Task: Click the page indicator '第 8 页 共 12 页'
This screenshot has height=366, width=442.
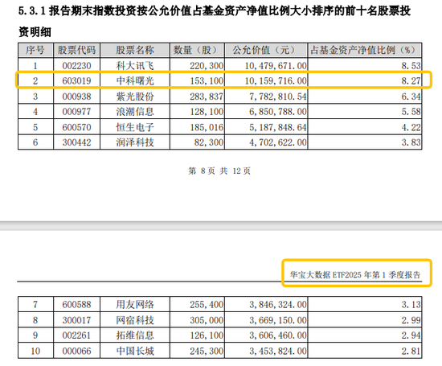Action: coord(219,171)
